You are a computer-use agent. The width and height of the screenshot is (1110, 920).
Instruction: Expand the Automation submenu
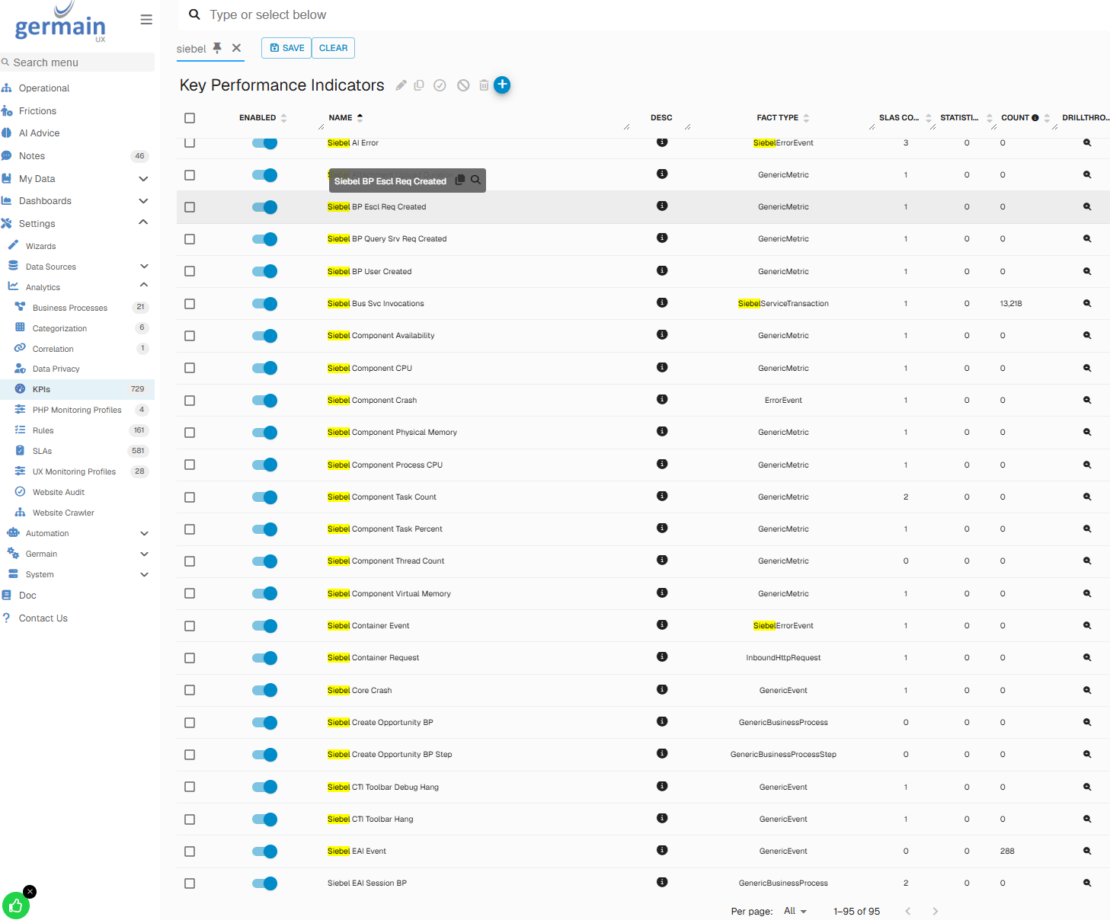(144, 534)
